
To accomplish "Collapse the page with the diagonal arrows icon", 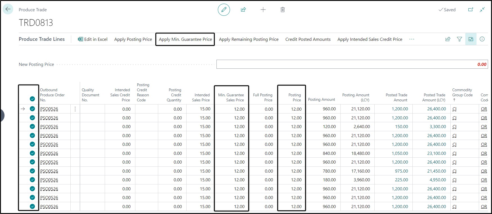I will (482, 10).
